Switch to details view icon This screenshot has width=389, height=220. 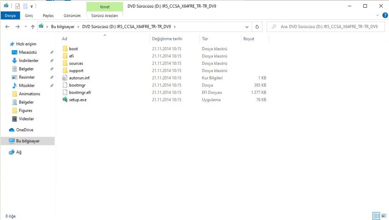pos(376,216)
